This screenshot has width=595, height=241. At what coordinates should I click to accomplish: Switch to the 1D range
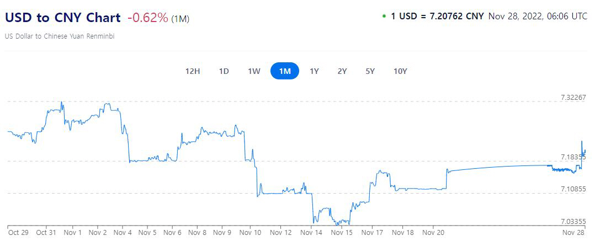click(224, 71)
